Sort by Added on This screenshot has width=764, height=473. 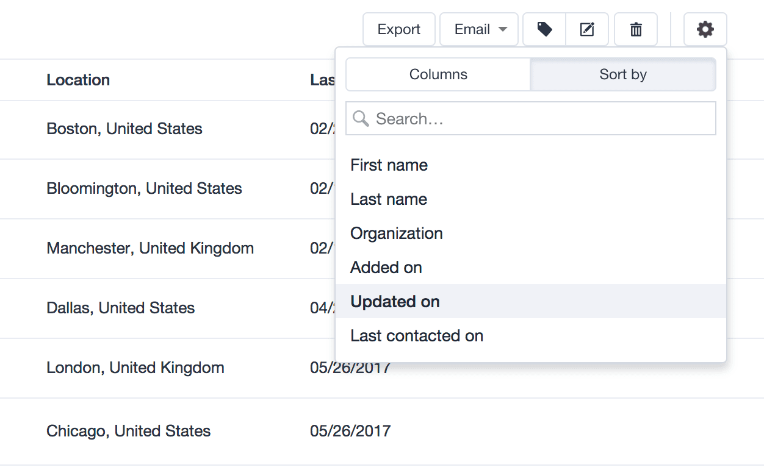[x=531, y=268]
